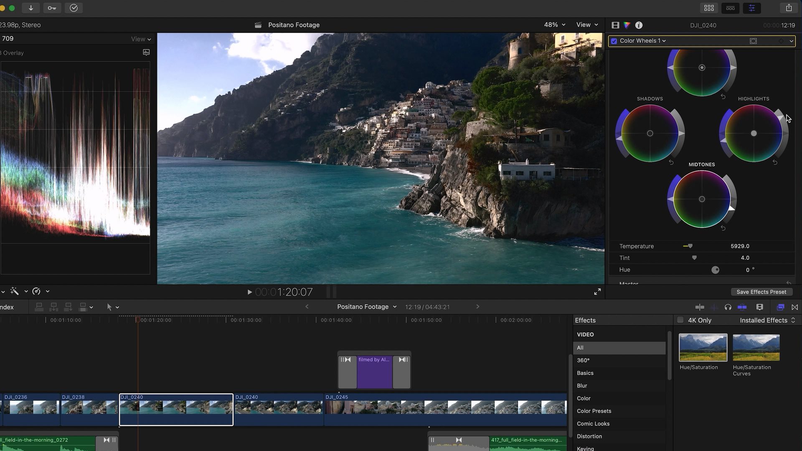Select the 360° effects category
This screenshot has width=802, height=451.
(x=619, y=360)
